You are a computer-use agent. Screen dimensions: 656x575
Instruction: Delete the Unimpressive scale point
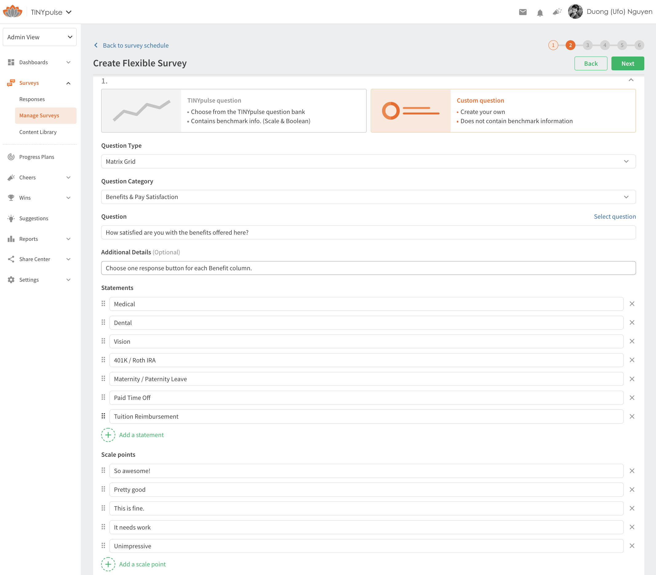pos(632,546)
